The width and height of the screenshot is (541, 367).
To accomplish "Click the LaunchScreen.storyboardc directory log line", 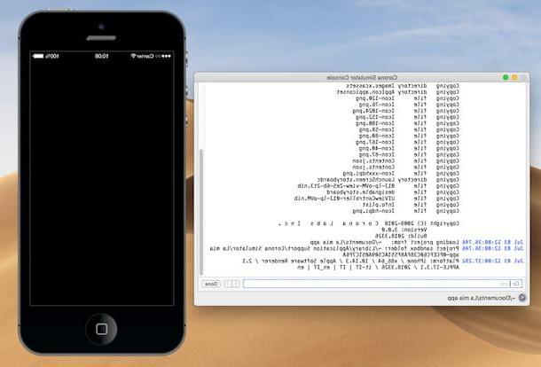I will pyautogui.click(x=388, y=180).
